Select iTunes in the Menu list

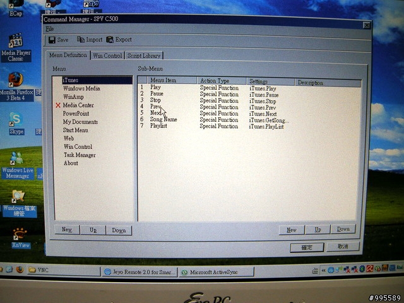97,80
